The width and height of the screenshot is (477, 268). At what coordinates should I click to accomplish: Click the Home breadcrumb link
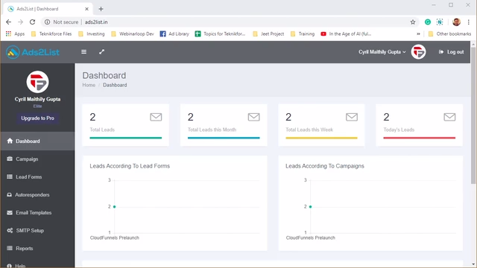(x=89, y=85)
